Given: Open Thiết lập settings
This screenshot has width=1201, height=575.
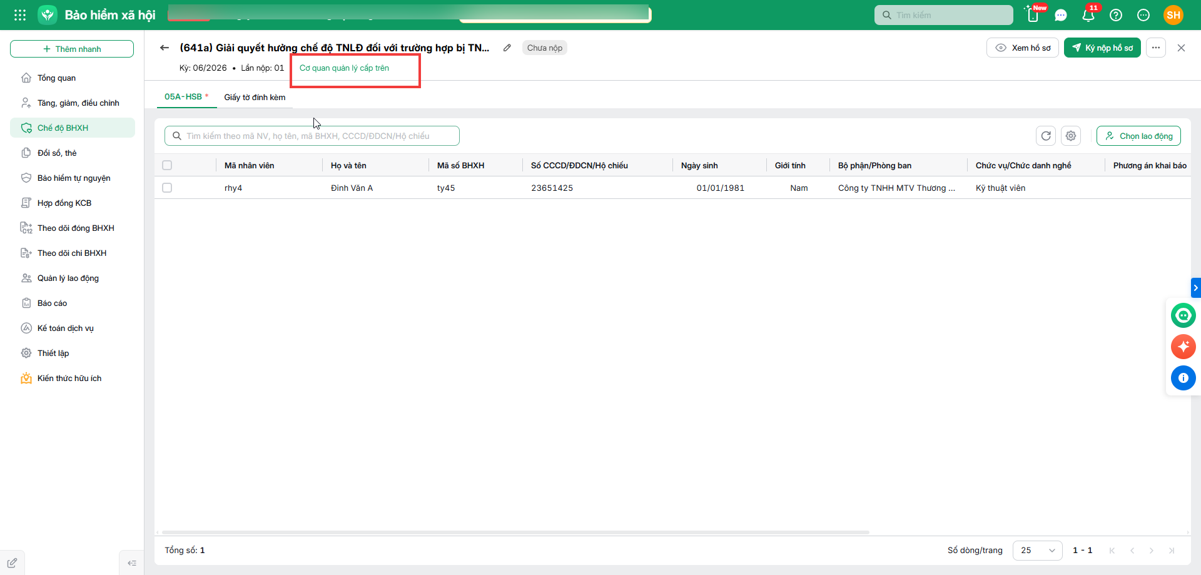Looking at the screenshot, I should [73, 353].
